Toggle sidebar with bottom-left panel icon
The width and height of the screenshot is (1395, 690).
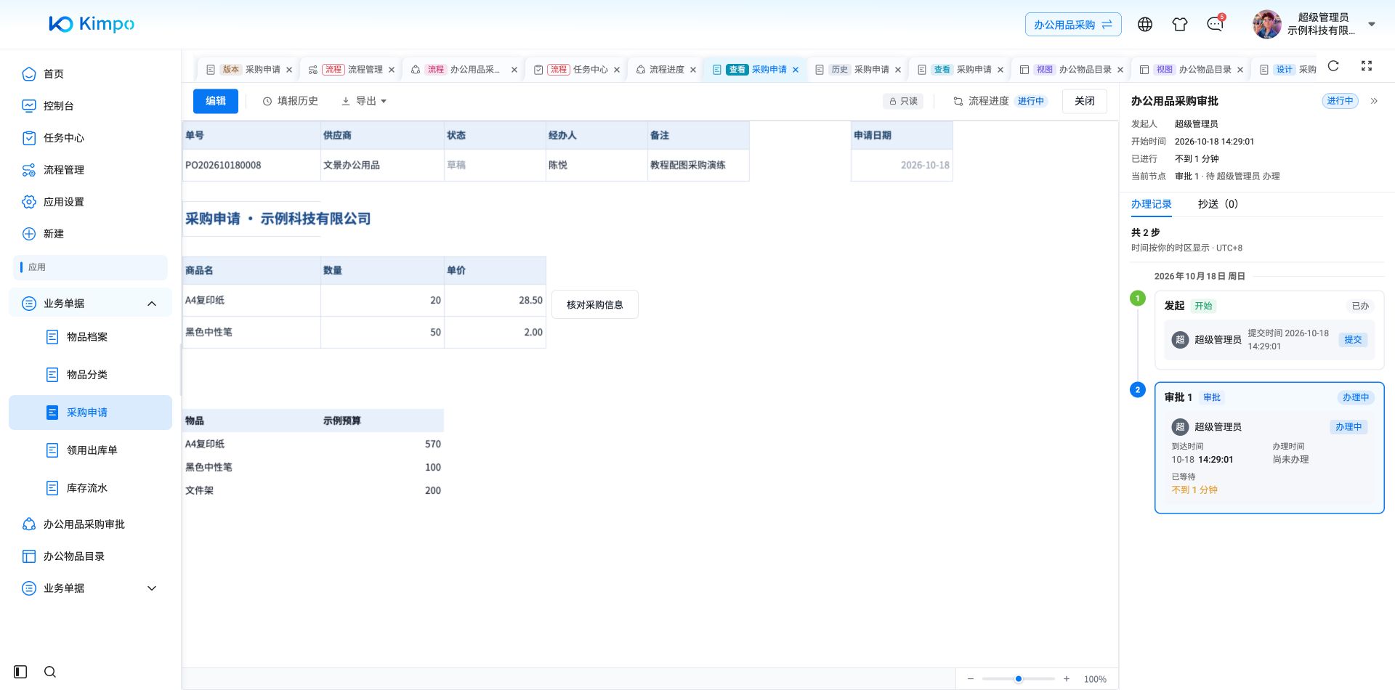[20, 672]
